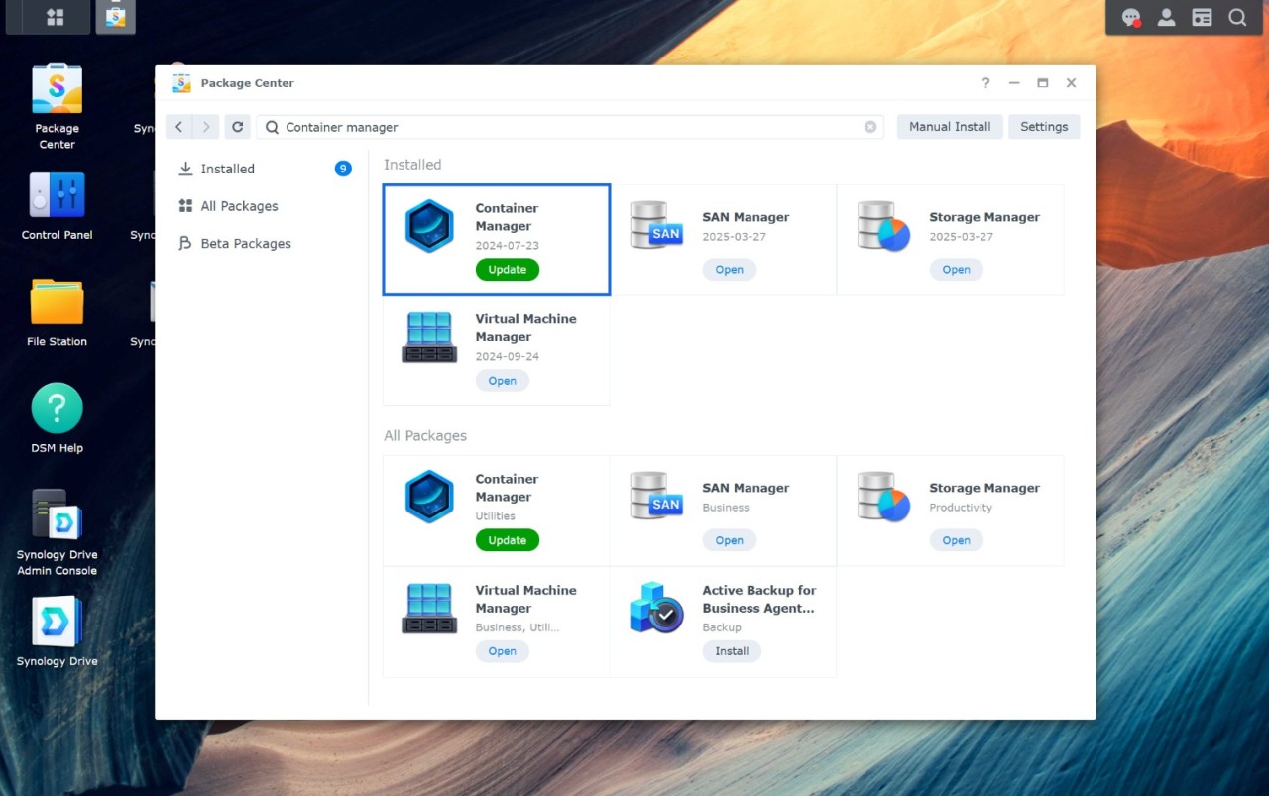This screenshot has height=796, width=1269.
Task: Open the notifications icon in the system tray
Action: point(1131,17)
